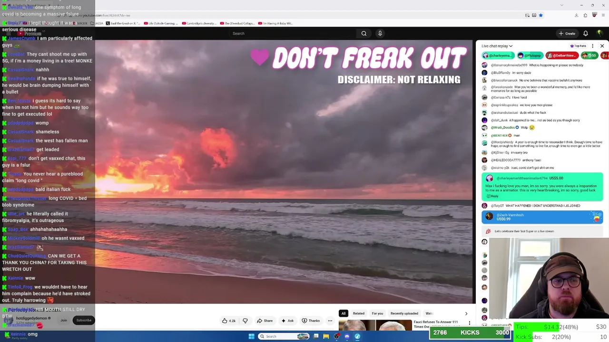The height and width of the screenshot is (342, 609).
Task: Open browser tab list chevron
Action: click(x=562, y=5)
